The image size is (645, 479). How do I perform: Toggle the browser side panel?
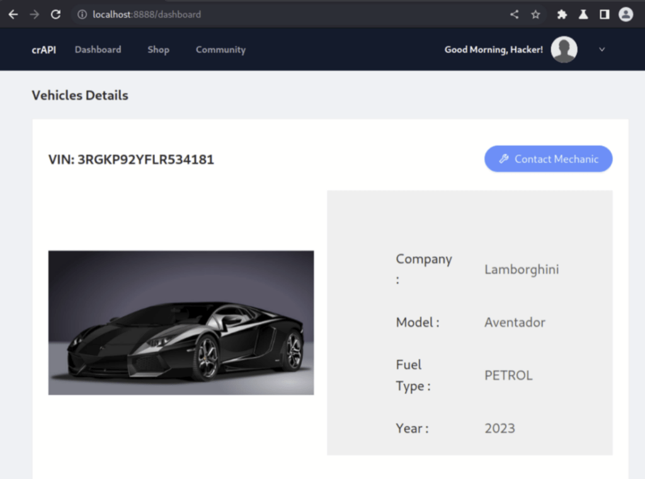604,14
